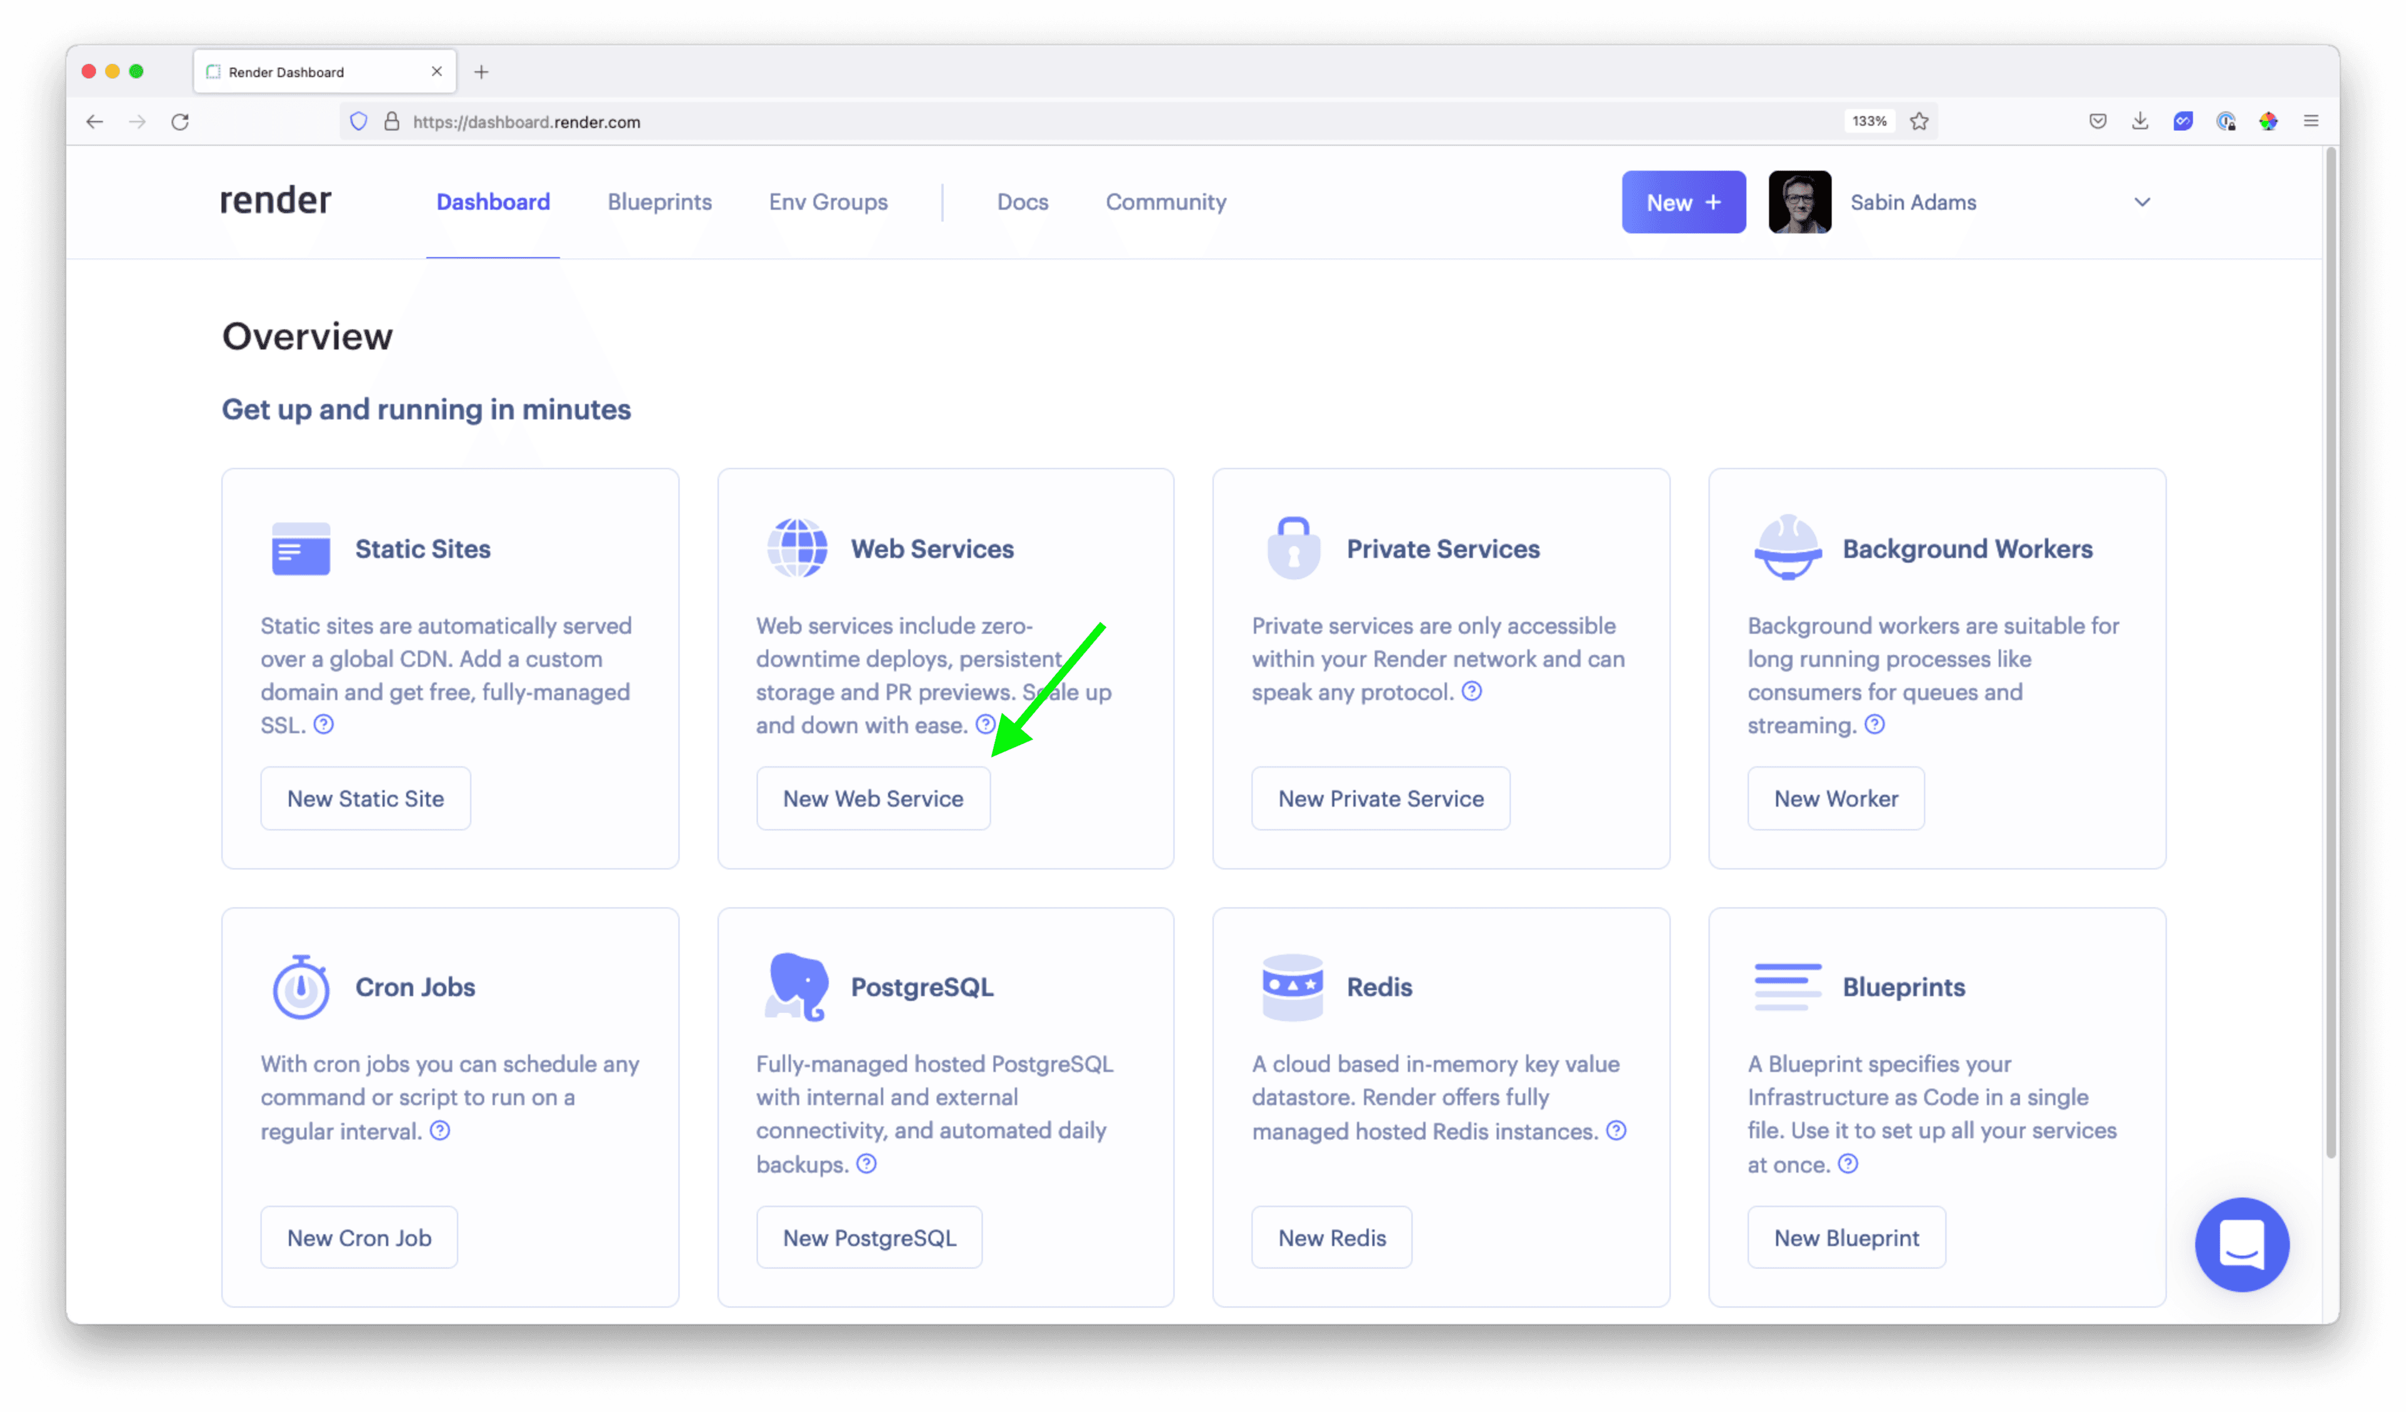Expand the Sabin Adams account dropdown
Viewport: 2406px width, 1412px height.
tap(2142, 202)
